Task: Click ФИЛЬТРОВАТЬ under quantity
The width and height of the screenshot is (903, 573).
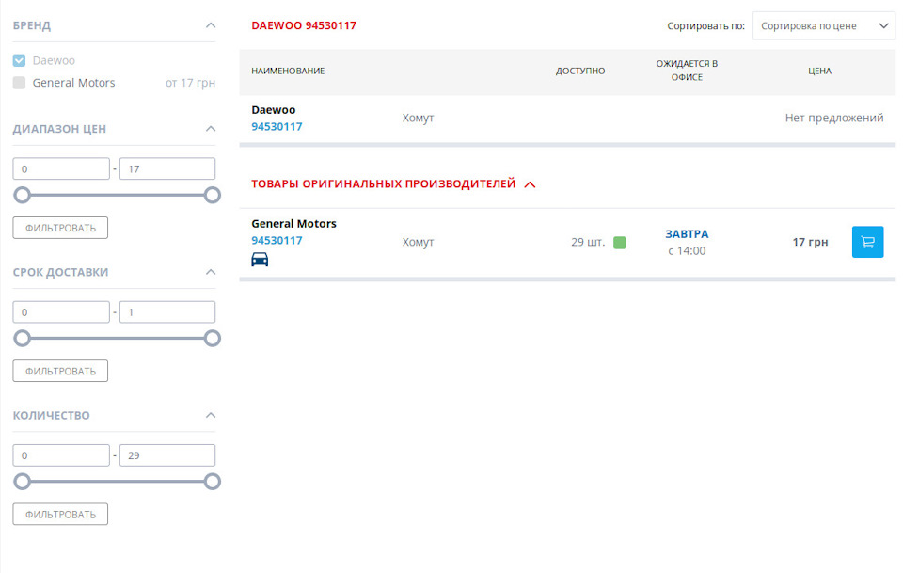Action: coord(60,515)
